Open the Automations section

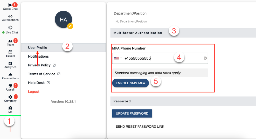point(10,18)
